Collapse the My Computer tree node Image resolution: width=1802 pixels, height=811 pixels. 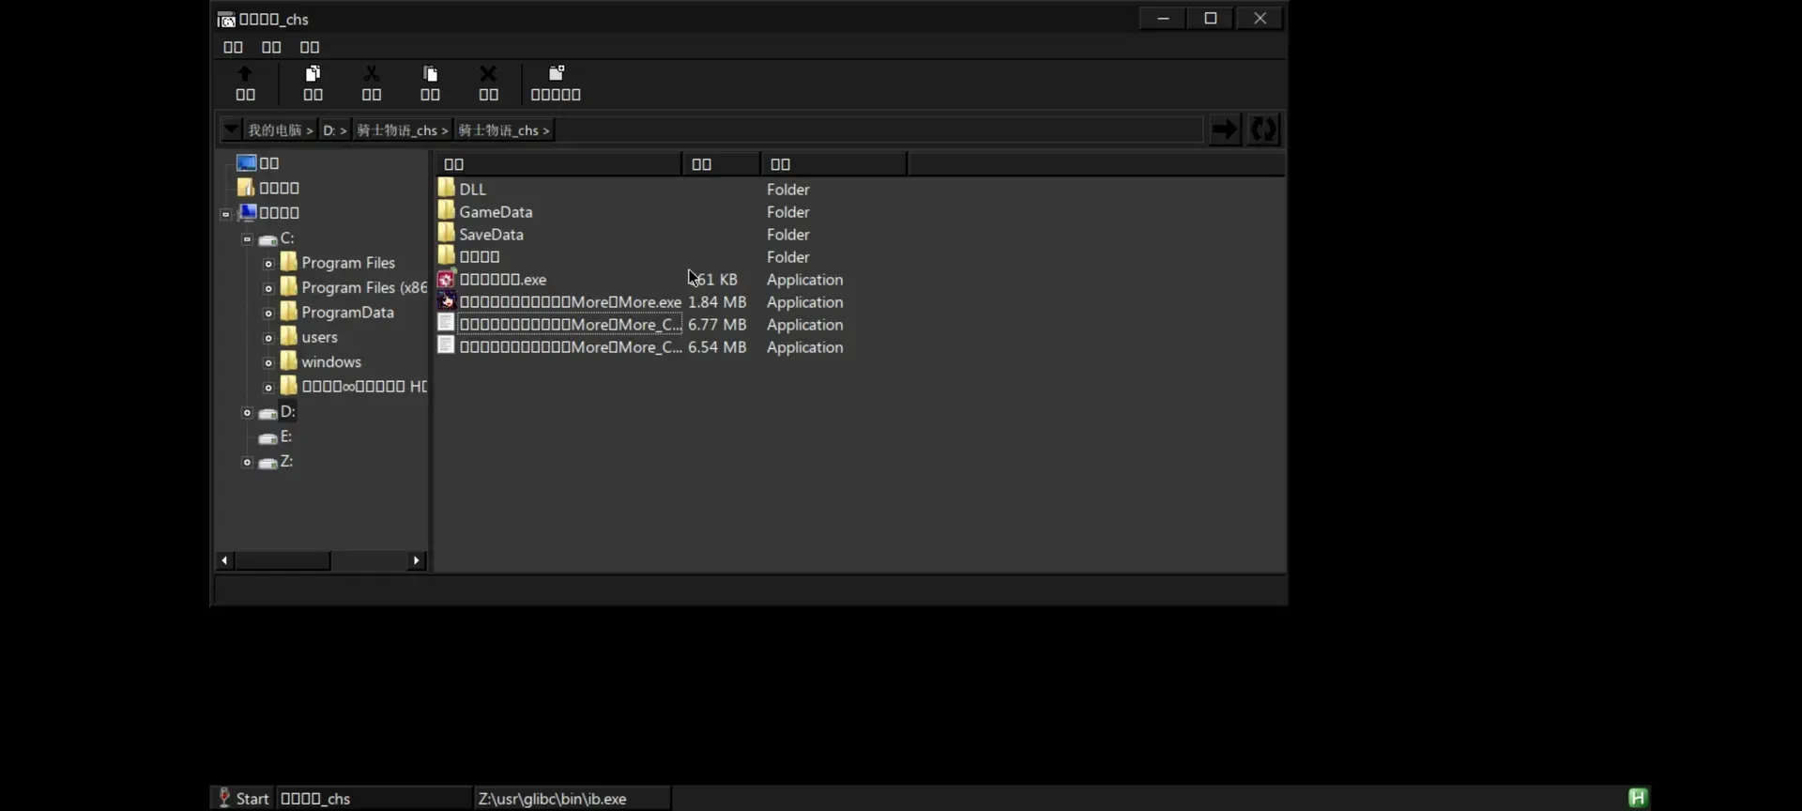click(225, 214)
